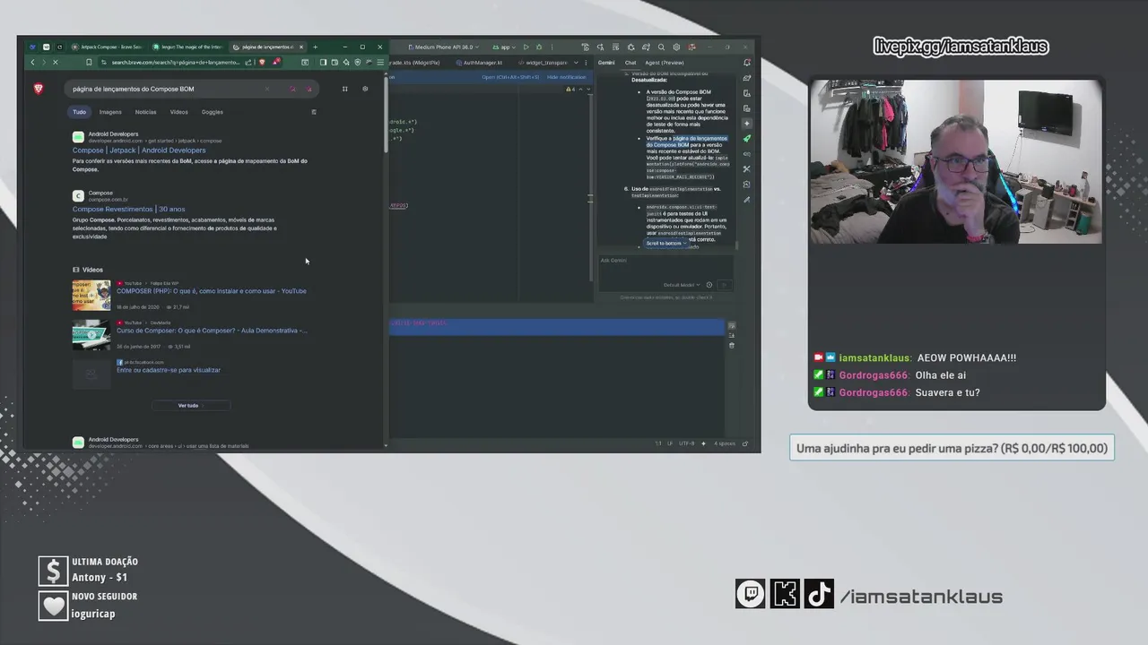Image resolution: width=1148 pixels, height=645 pixels.
Task: Open Gemini sparkle tool window icon
Action: 746,124
